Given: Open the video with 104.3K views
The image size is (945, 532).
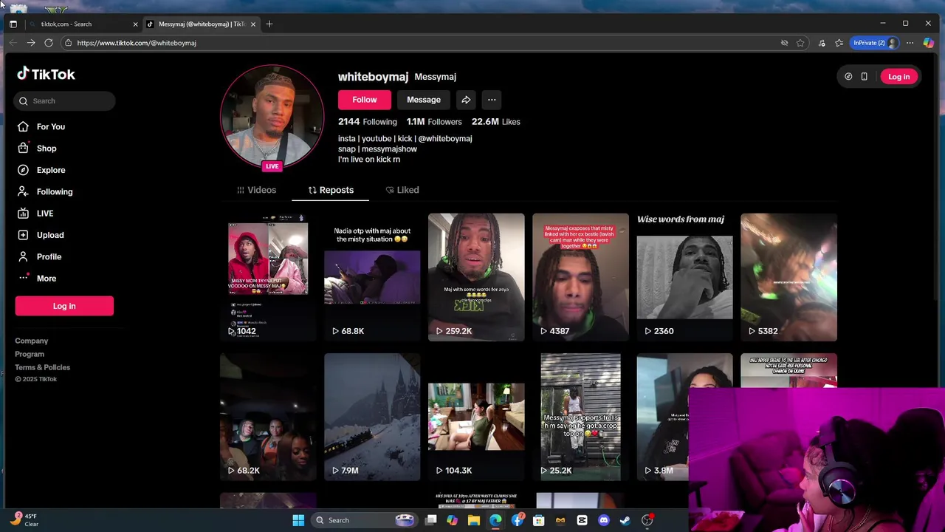Looking at the screenshot, I should pos(476,417).
